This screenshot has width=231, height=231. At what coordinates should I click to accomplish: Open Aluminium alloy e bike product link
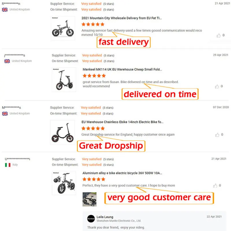pyautogui.click(x=122, y=173)
